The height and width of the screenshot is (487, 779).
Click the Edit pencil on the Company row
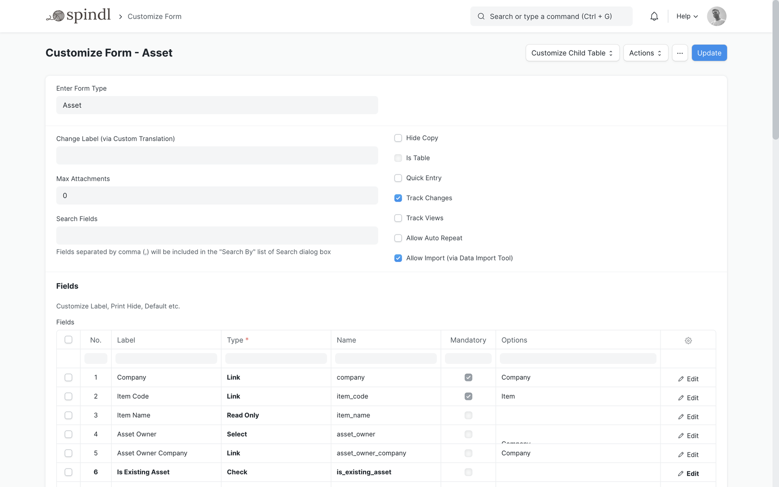pyautogui.click(x=688, y=378)
